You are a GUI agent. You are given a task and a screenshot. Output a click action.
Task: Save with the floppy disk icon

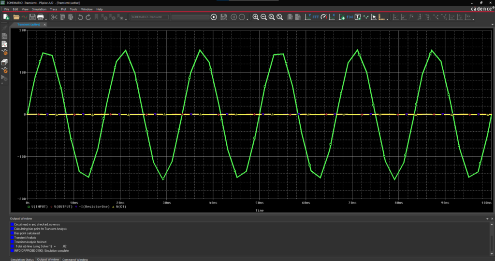pos(32,17)
